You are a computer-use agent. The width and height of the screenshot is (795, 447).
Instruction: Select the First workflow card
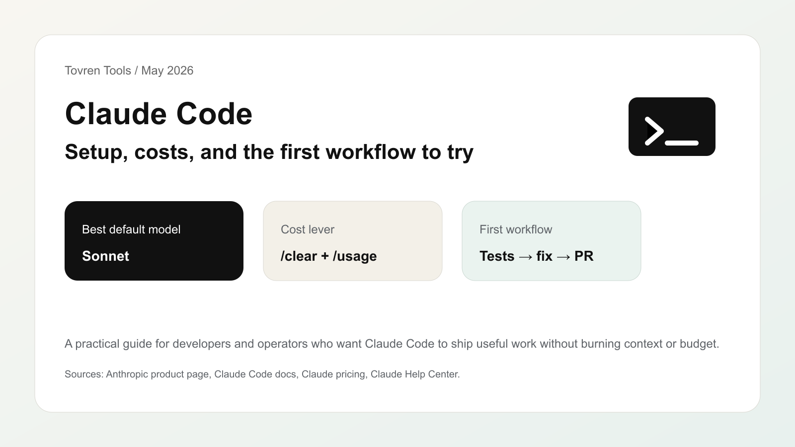click(x=552, y=241)
